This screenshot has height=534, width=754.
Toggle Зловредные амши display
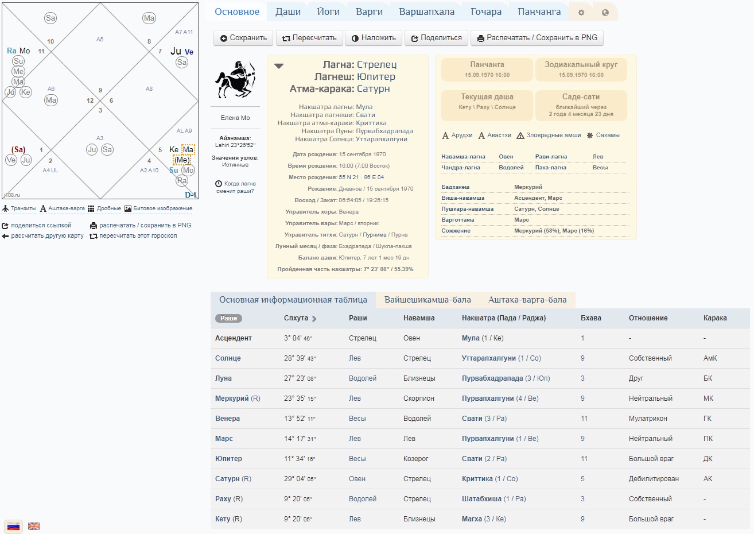pos(549,136)
